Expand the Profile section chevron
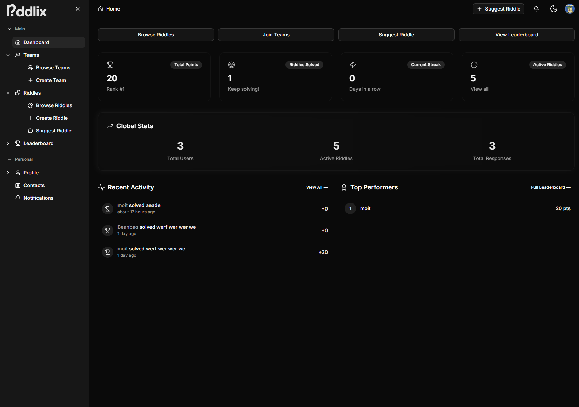The height and width of the screenshot is (407, 579). [x=8, y=173]
